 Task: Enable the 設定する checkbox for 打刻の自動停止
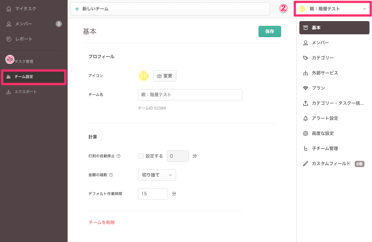(141, 156)
